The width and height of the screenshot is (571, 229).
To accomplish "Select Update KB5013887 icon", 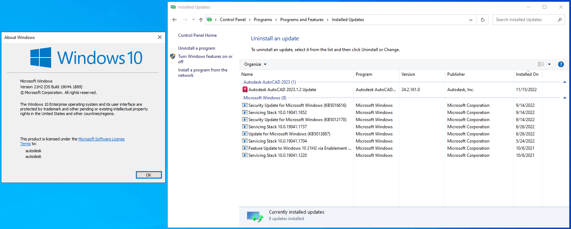I will pos(245,134).
